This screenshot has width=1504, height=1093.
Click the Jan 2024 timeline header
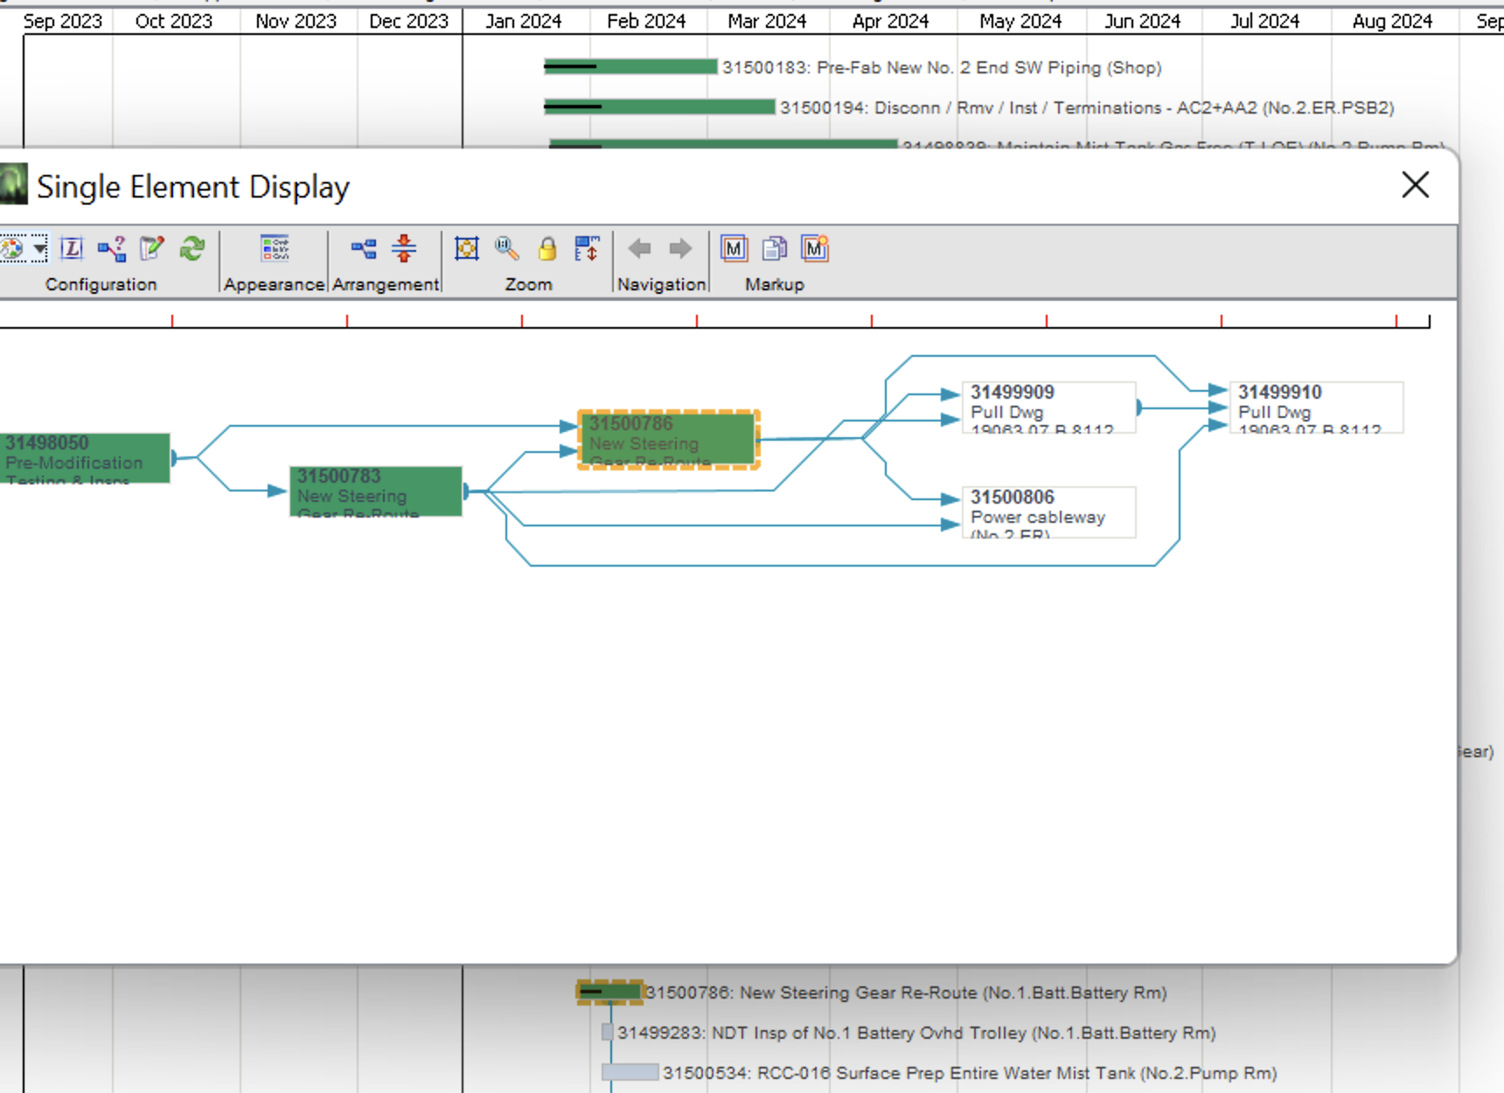[523, 21]
